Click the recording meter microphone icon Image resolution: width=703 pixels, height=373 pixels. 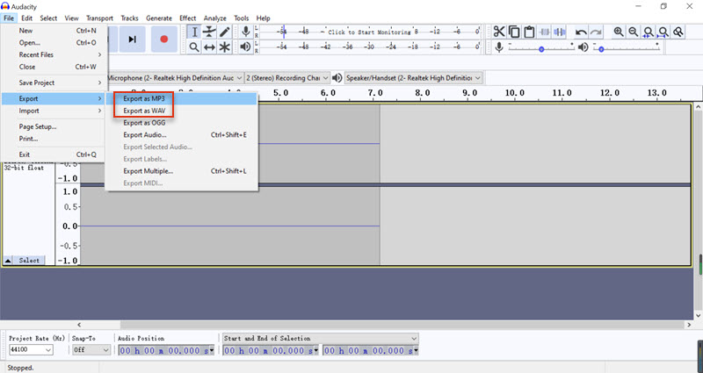point(246,32)
